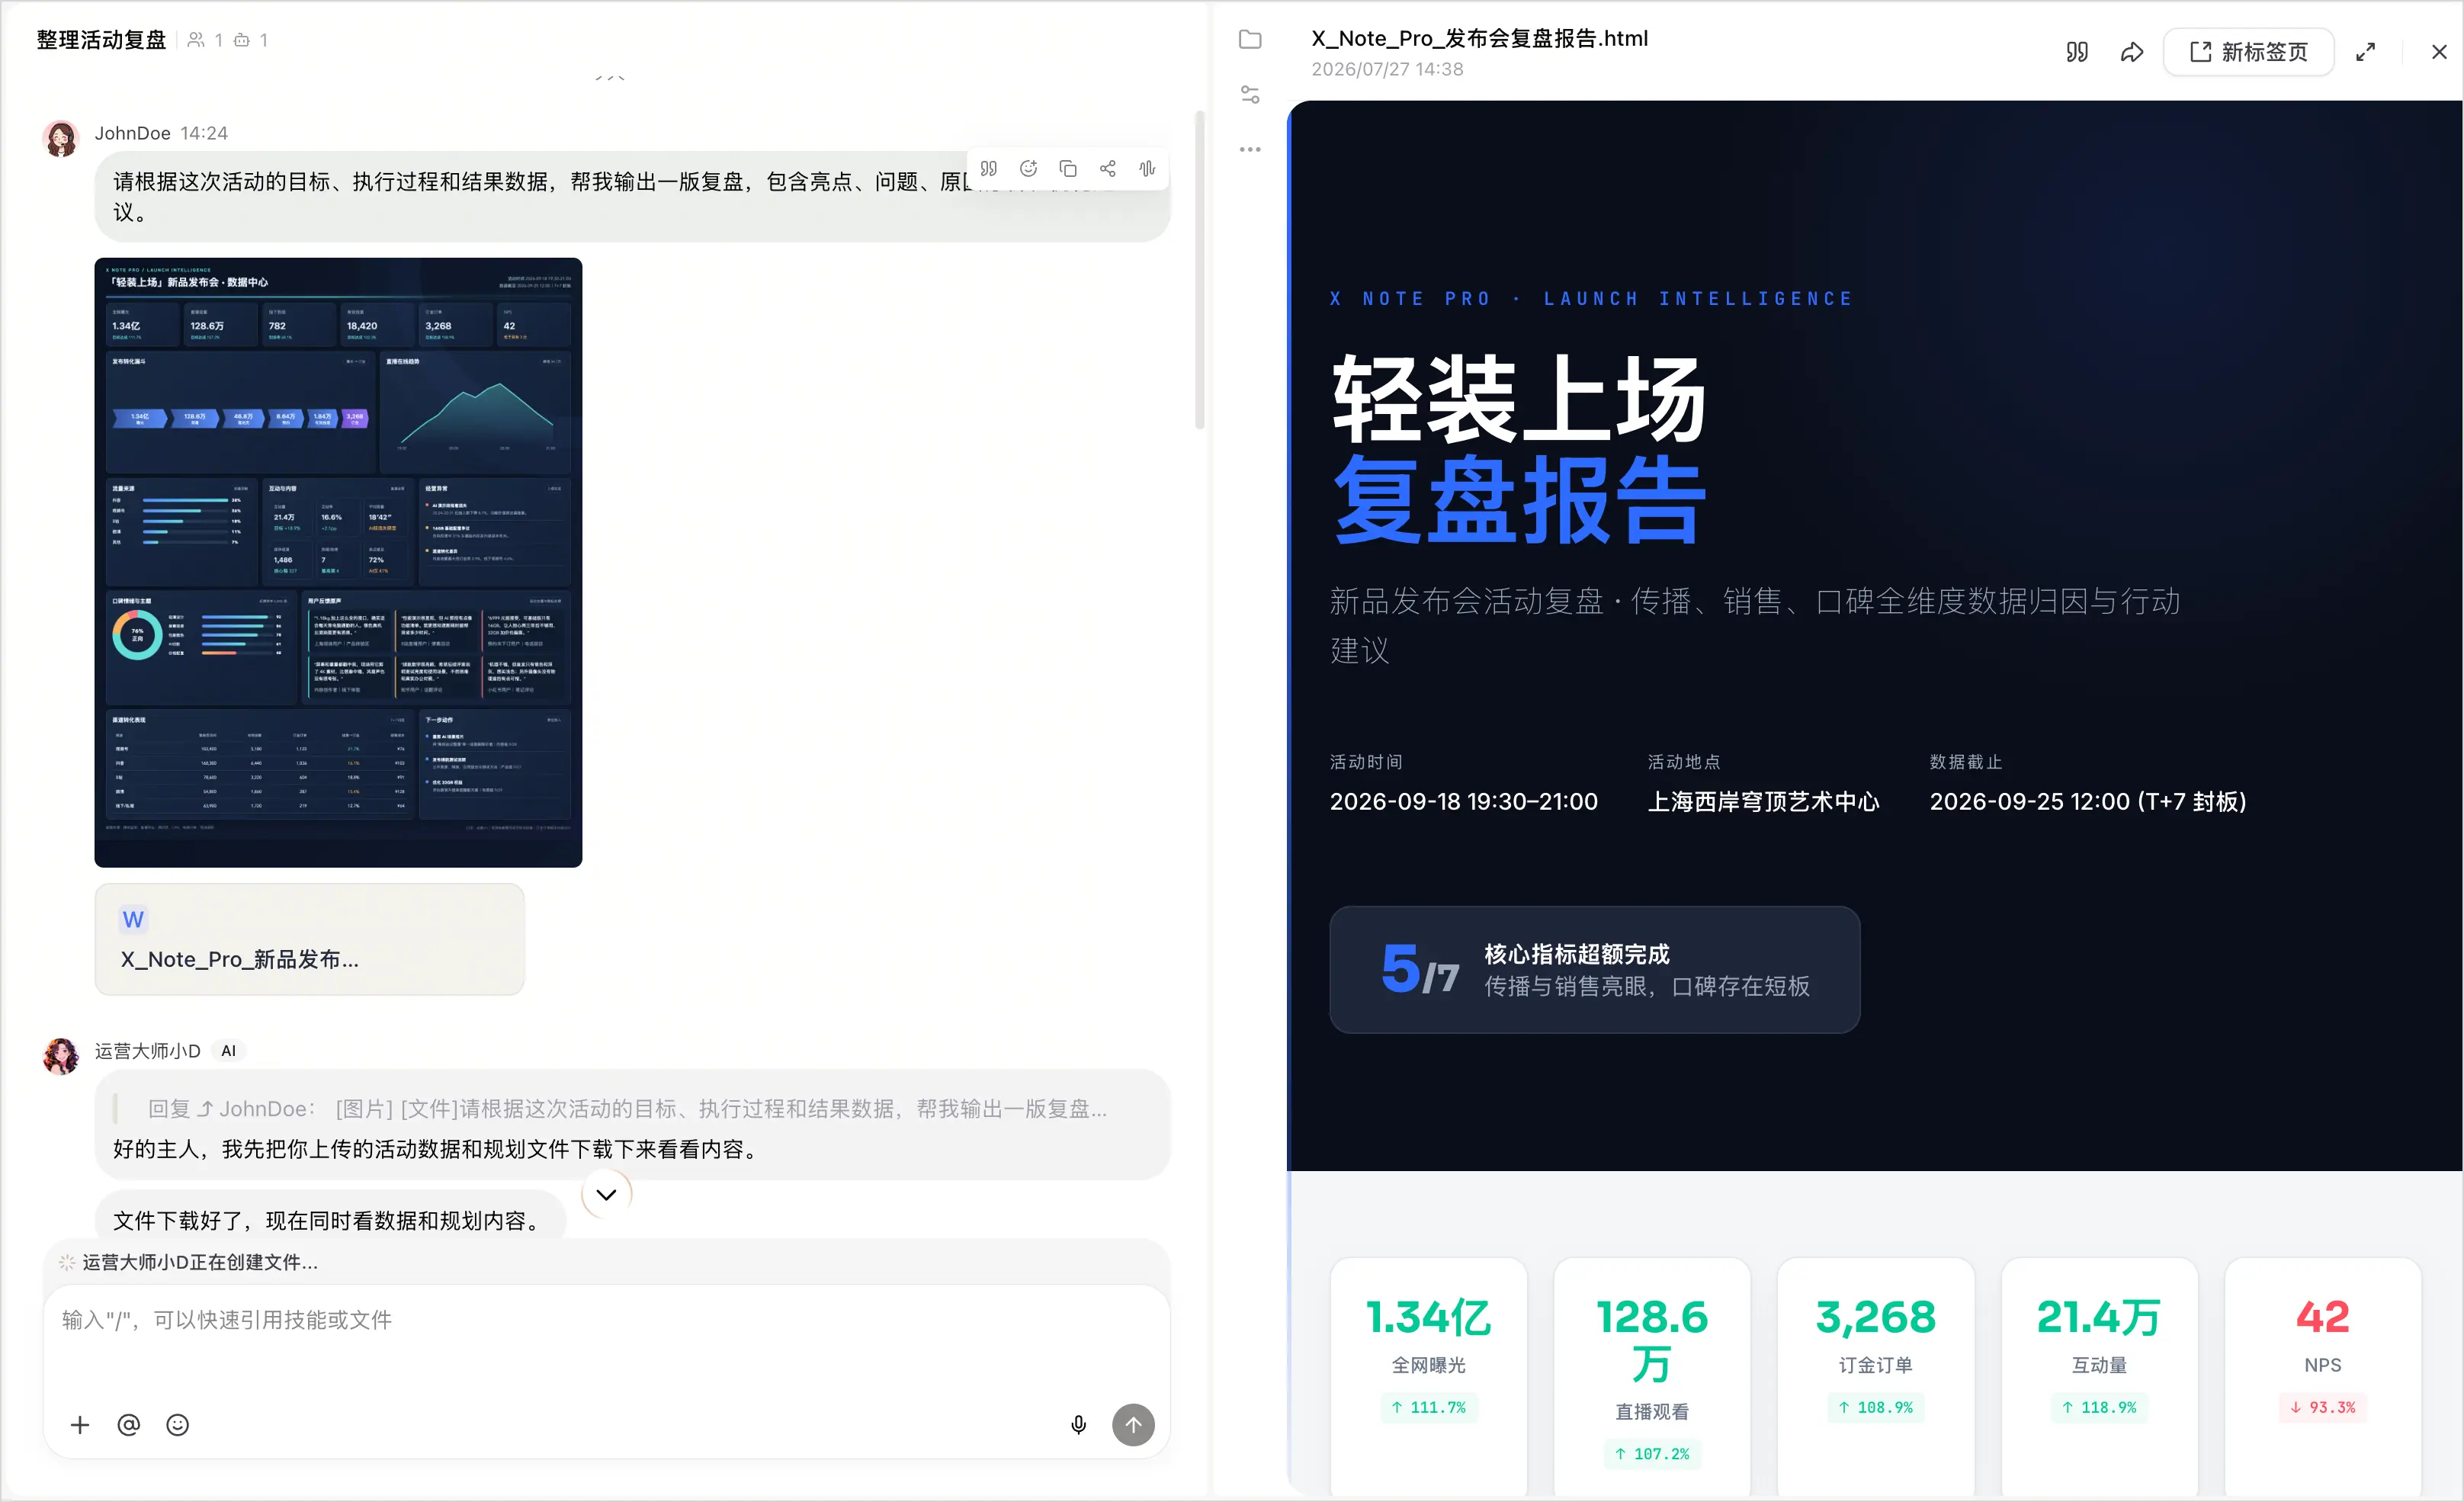
Task: Click the AI badge next to 运营大师小D
Action: tap(229, 1051)
